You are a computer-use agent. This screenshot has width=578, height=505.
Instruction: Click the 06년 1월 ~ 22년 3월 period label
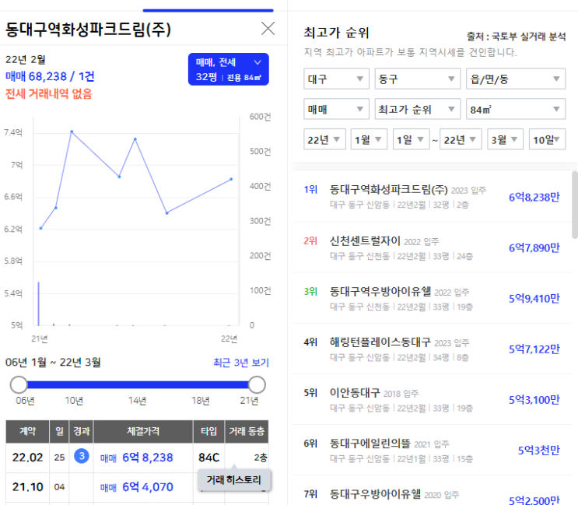[x=53, y=363]
